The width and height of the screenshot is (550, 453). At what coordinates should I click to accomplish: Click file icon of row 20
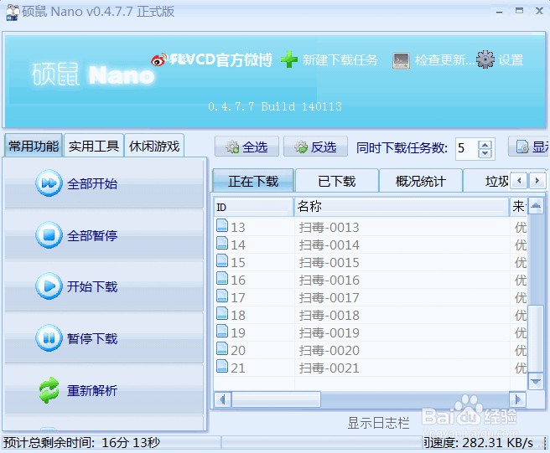pos(222,348)
